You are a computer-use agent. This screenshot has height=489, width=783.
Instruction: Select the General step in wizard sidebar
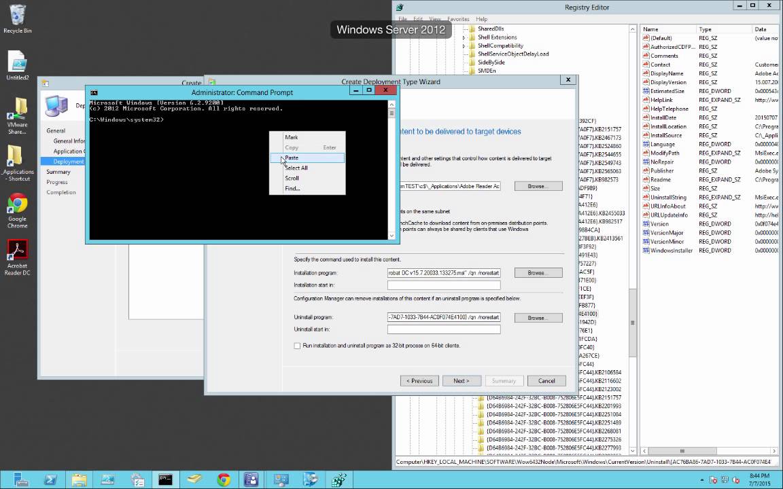click(x=56, y=130)
